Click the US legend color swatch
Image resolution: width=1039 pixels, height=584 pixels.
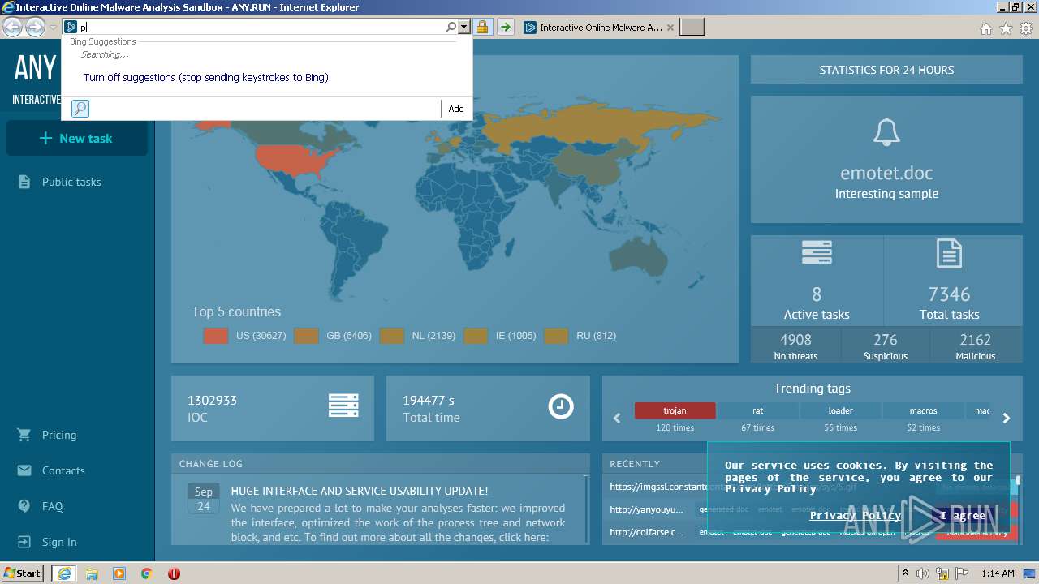point(216,336)
